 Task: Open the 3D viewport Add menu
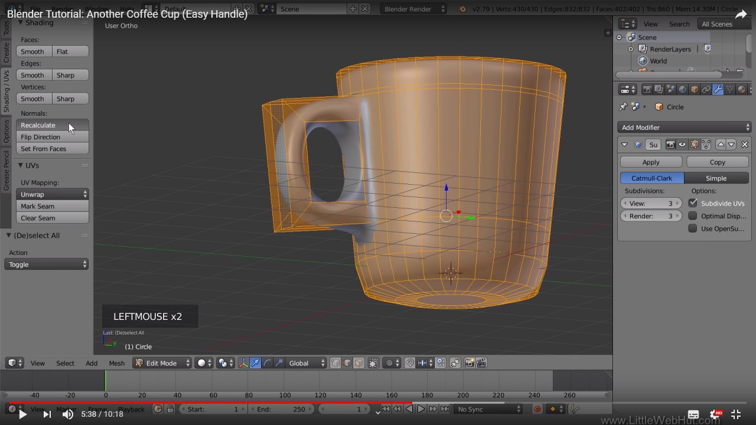pos(92,363)
